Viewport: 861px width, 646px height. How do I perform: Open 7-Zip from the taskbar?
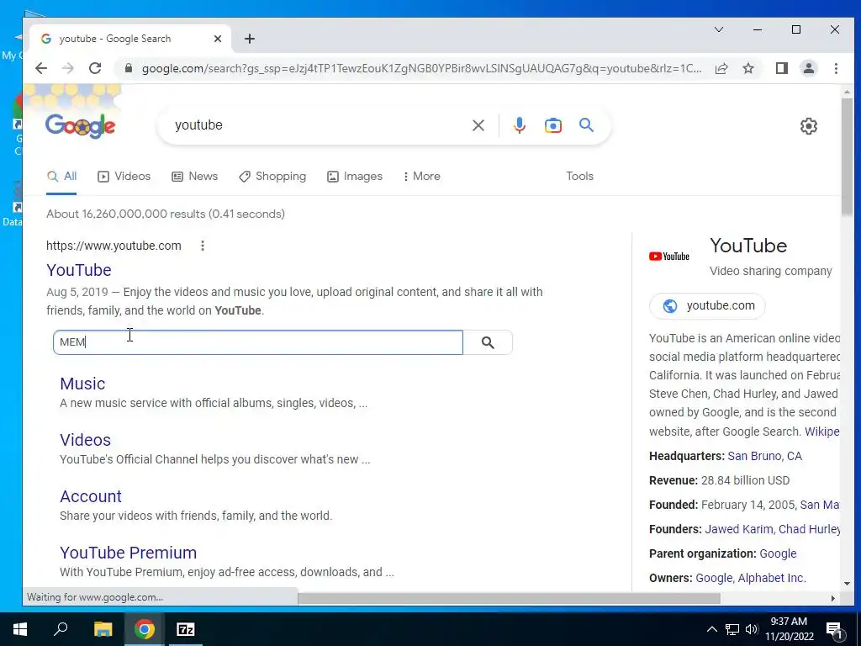(186, 629)
